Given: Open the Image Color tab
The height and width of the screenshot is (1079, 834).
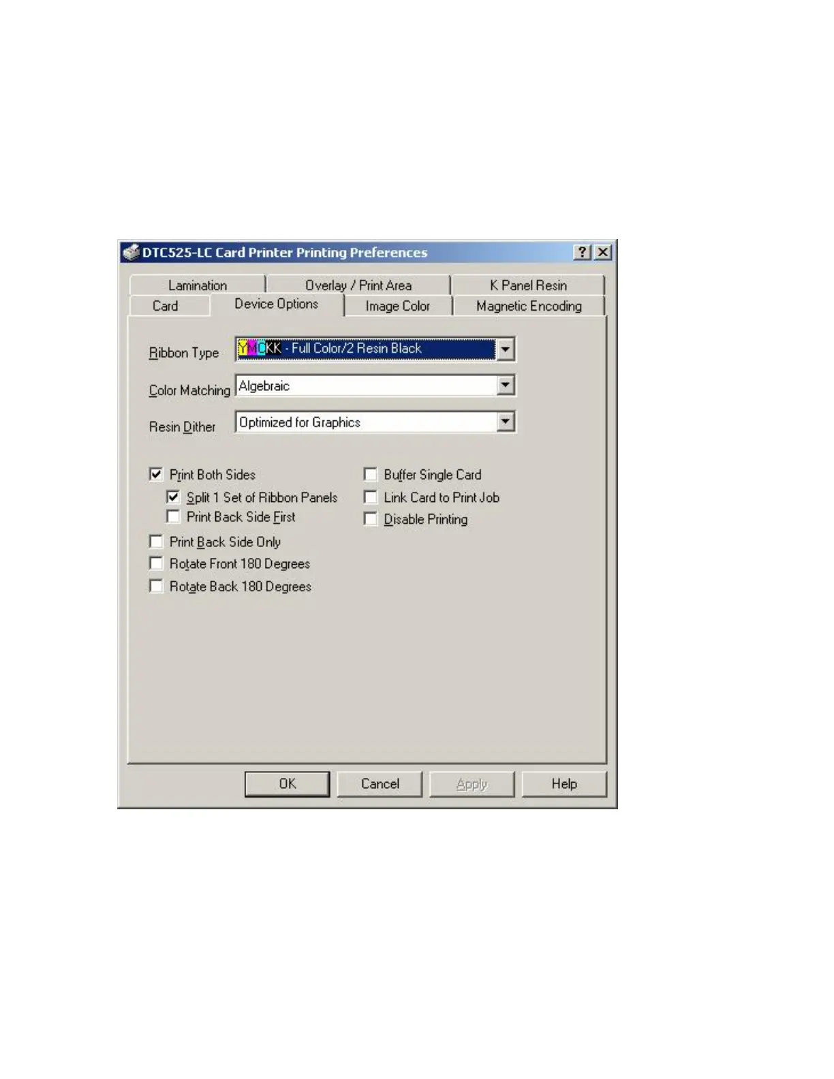Looking at the screenshot, I should (398, 306).
